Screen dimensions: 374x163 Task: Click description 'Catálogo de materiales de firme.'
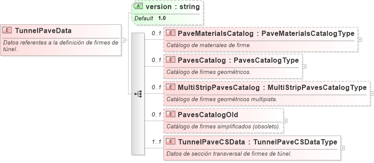209,45
